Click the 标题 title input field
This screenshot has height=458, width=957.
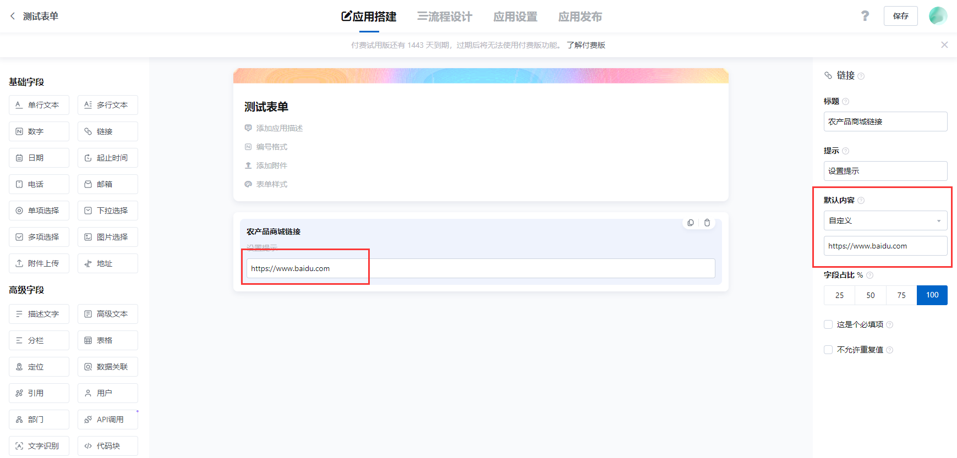point(885,122)
